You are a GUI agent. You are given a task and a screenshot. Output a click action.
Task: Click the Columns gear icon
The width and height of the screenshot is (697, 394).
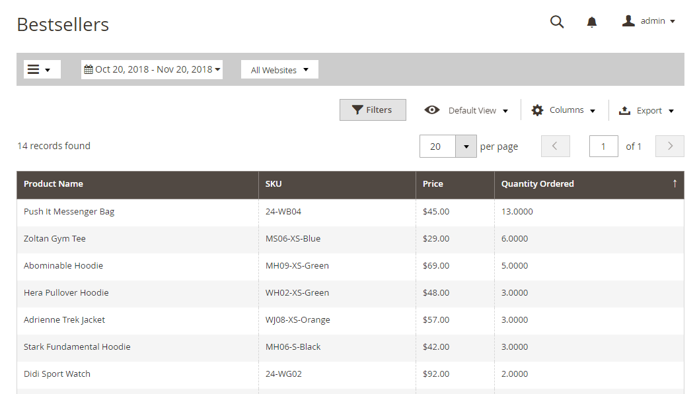537,110
